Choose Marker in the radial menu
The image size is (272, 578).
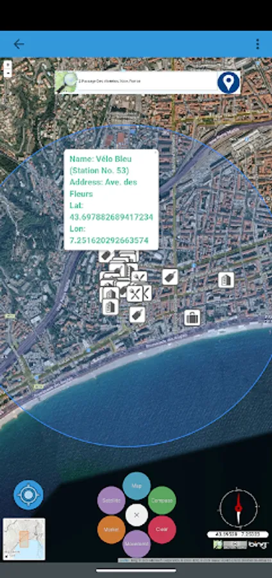(x=111, y=529)
